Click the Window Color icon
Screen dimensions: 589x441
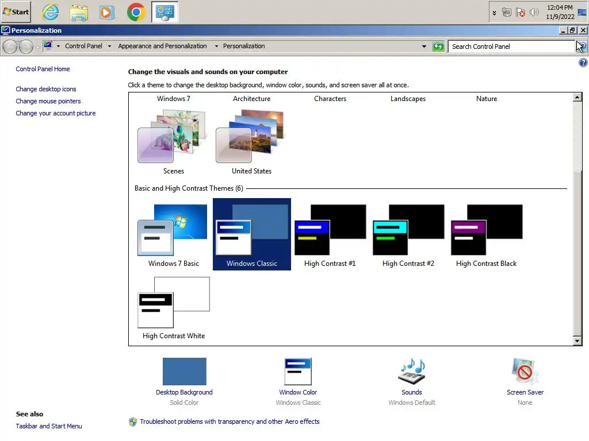click(x=298, y=372)
